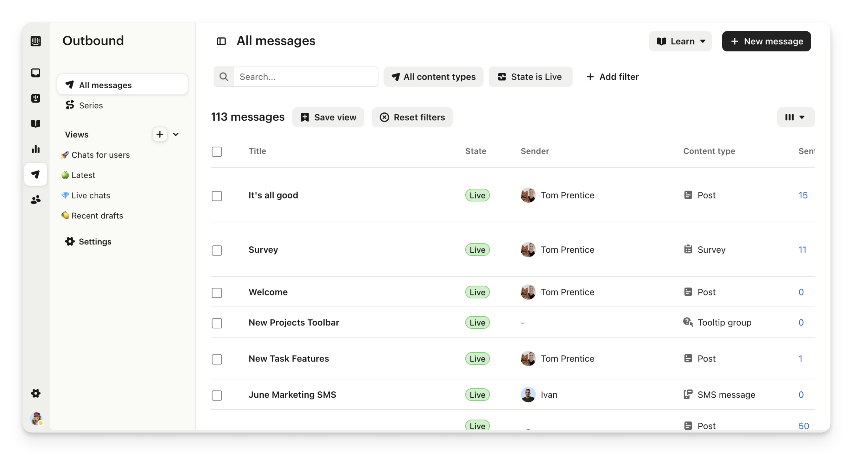Open the Reports bar chart icon
Screen dimensions: 853x455
36,149
